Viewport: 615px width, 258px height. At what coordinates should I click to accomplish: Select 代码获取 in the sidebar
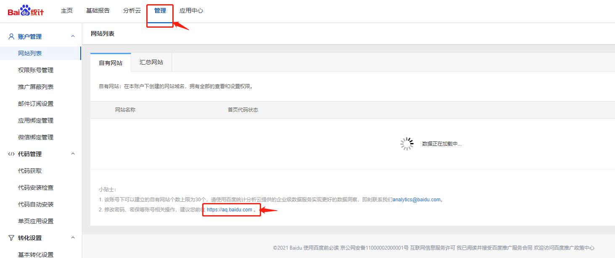click(x=29, y=170)
